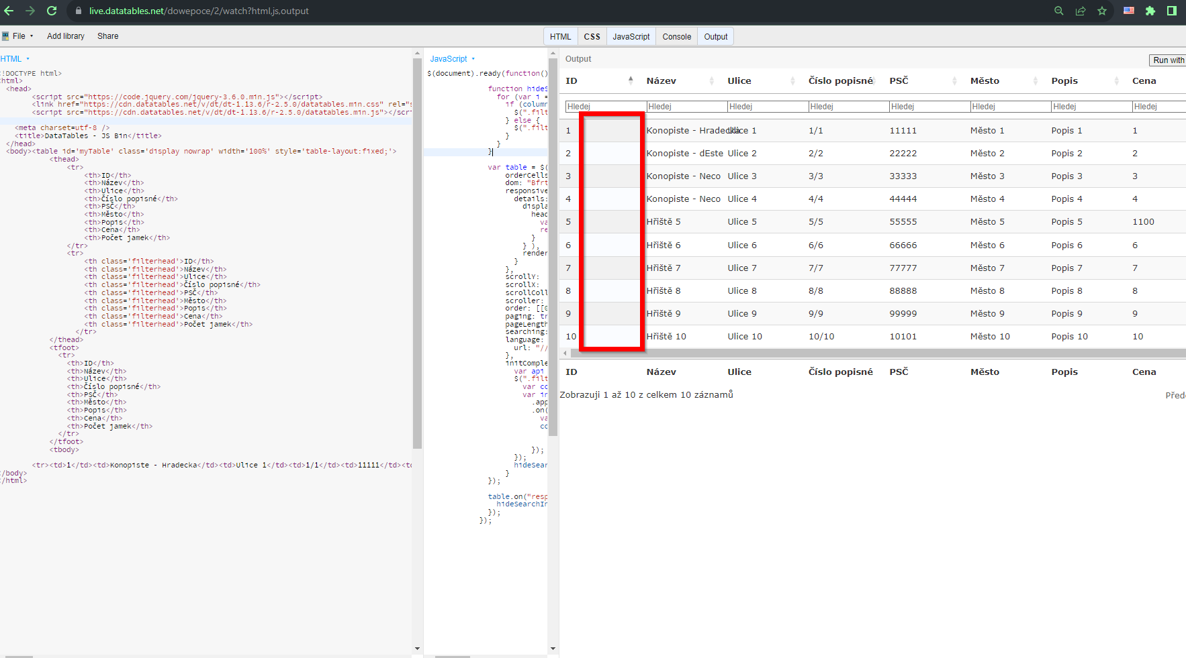Open the zoom magnifier in the address bar
Screen dimensions: 1186x658
(x=1058, y=11)
